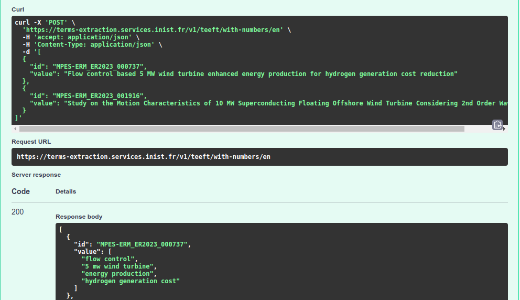The height and width of the screenshot is (300, 520).
Task: Click the 'Request URL' heading
Action: 31,142
